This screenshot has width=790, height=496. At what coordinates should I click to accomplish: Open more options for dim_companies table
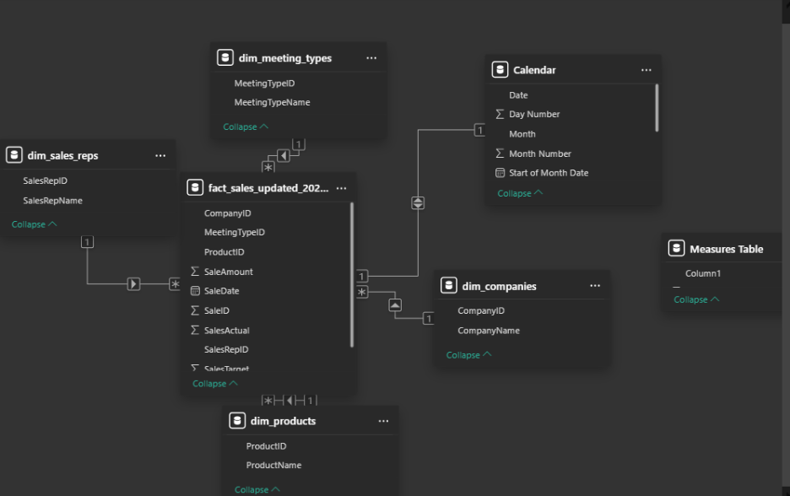pos(595,286)
